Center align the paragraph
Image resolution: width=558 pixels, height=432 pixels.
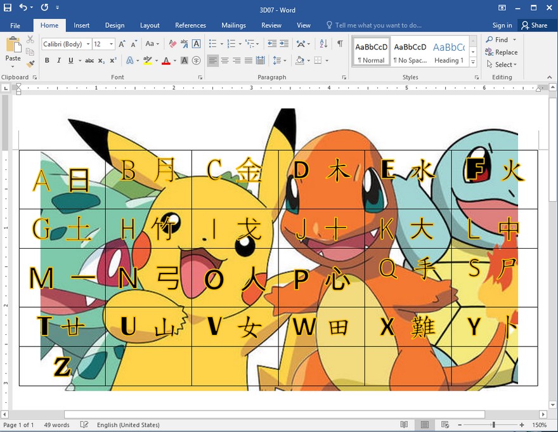click(x=225, y=60)
